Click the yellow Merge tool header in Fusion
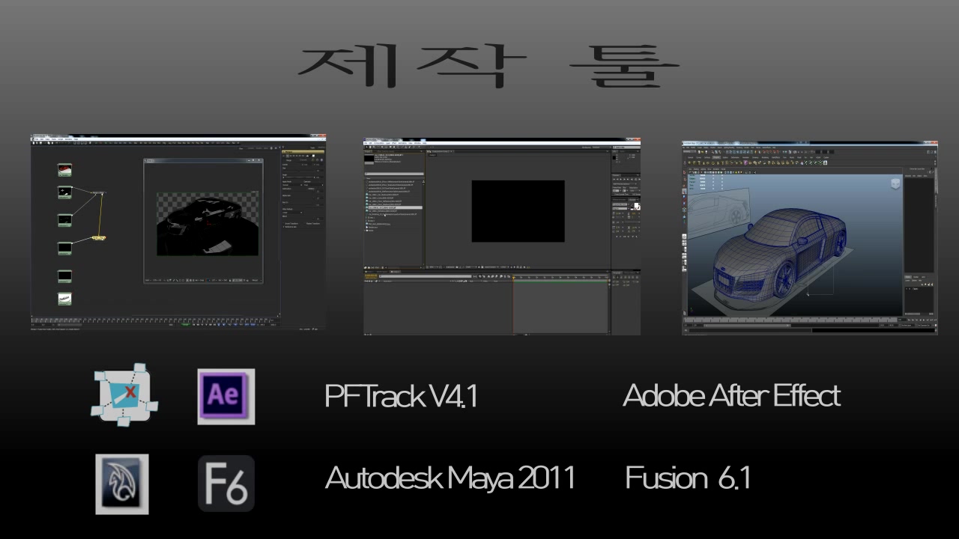Image resolution: width=959 pixels, height=539 pixels. 303,152
